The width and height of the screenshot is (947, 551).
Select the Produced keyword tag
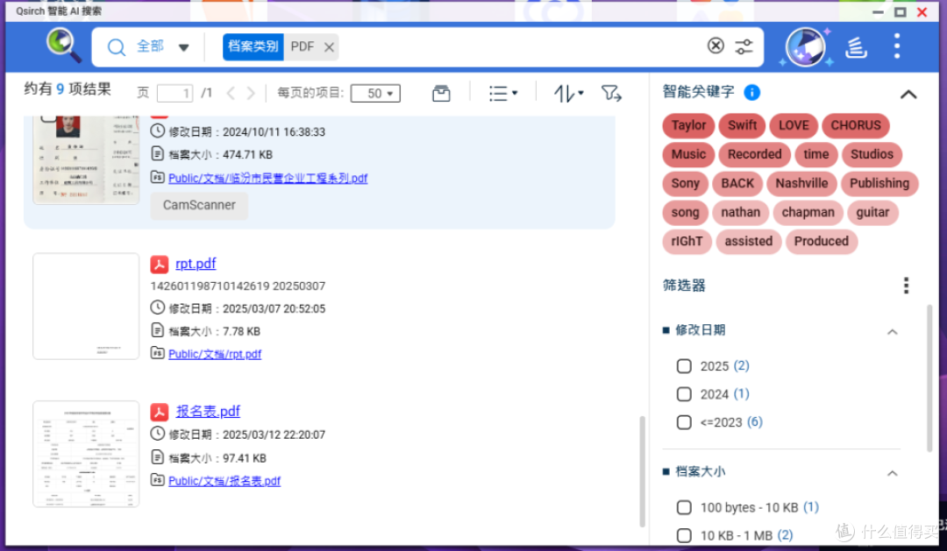pyautogui.click(x=822, y=242)
